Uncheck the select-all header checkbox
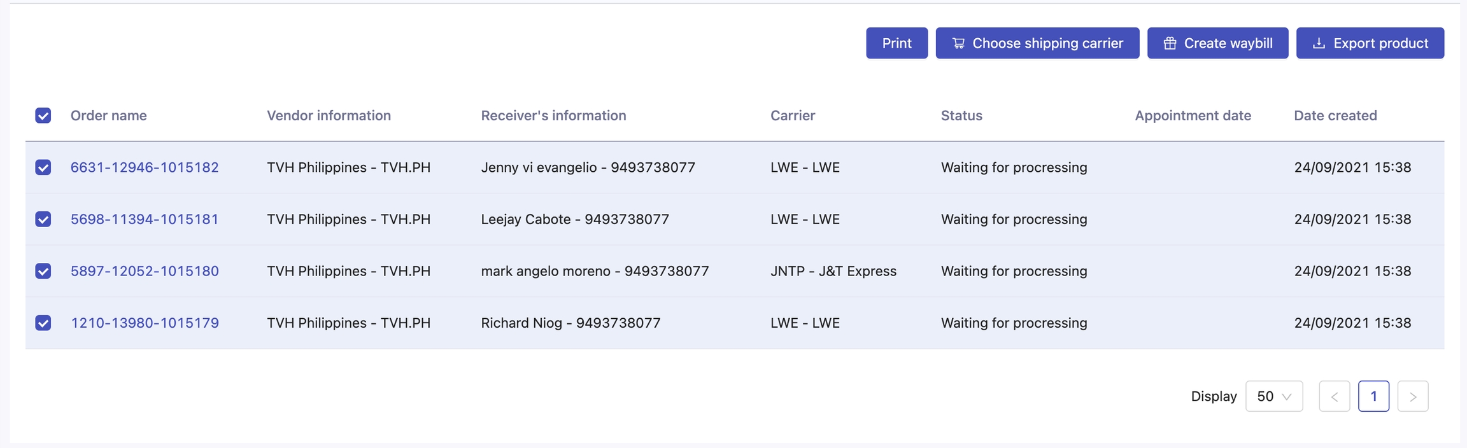 click(x=43, y=116)
